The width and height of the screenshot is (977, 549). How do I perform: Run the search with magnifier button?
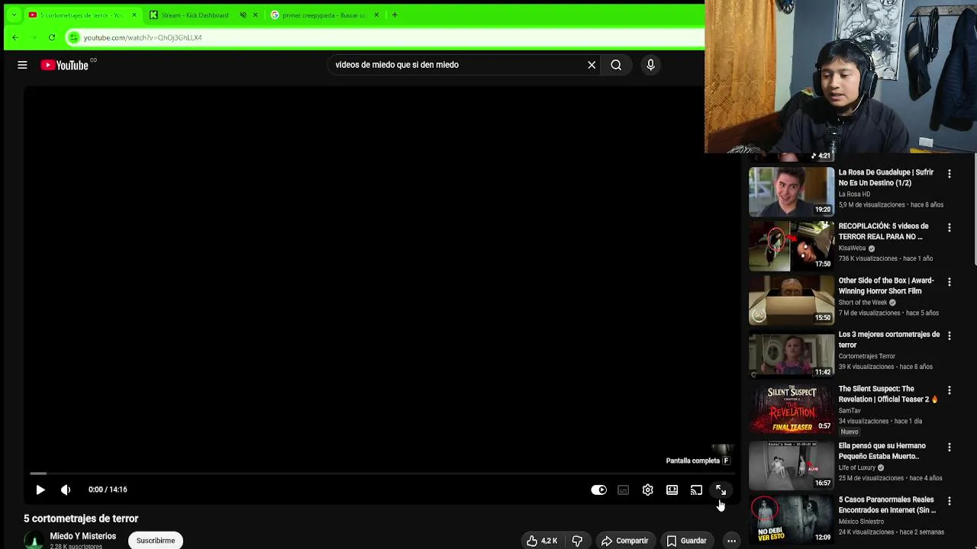[616, 66]
